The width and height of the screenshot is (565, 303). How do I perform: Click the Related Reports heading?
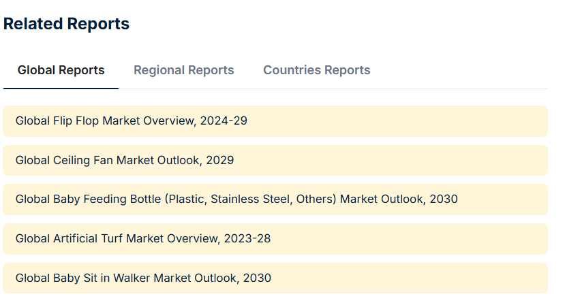click(x=66, y=24)
